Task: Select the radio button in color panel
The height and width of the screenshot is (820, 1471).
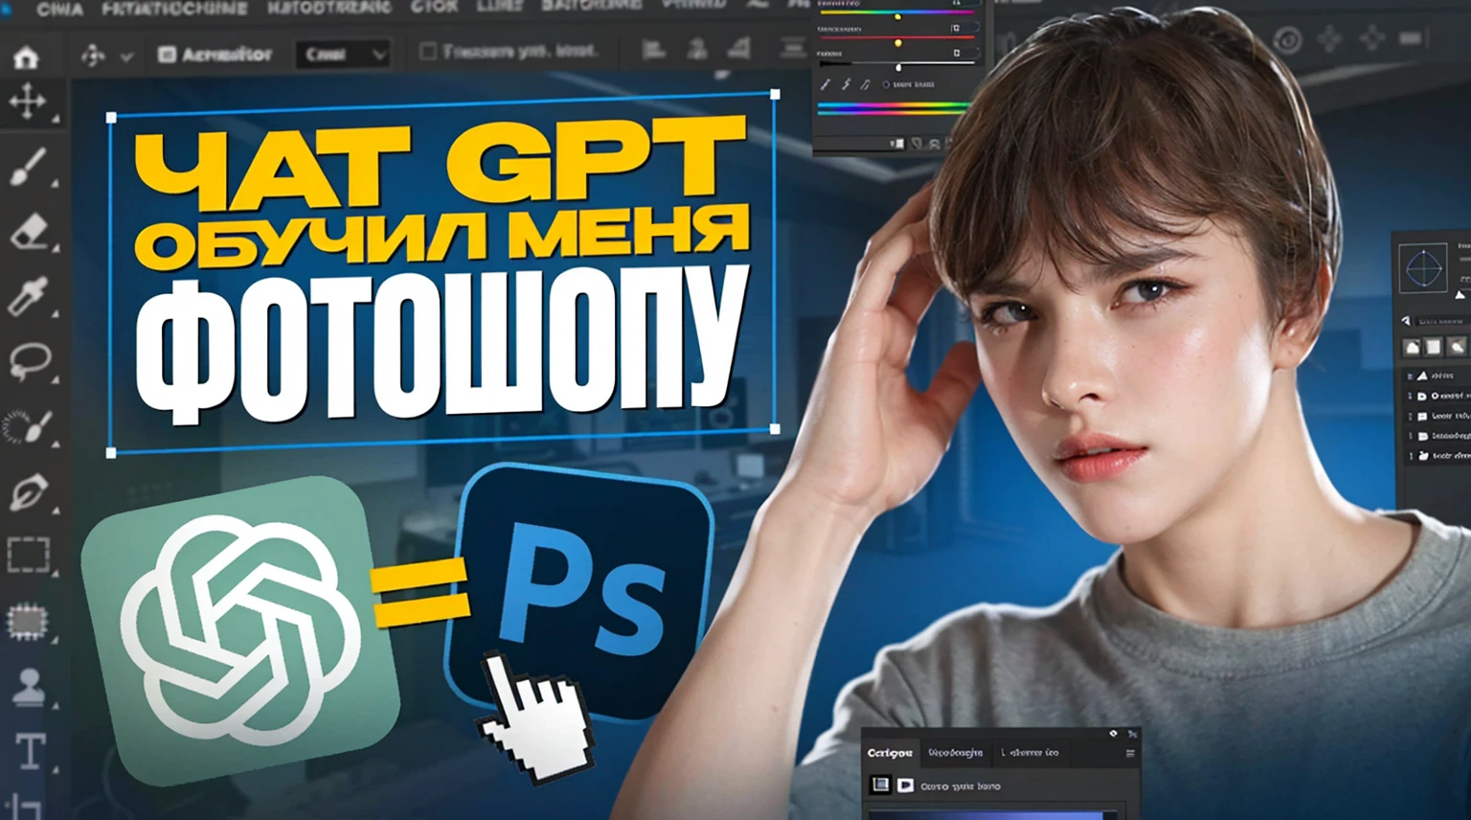Action: pos(886,84)
